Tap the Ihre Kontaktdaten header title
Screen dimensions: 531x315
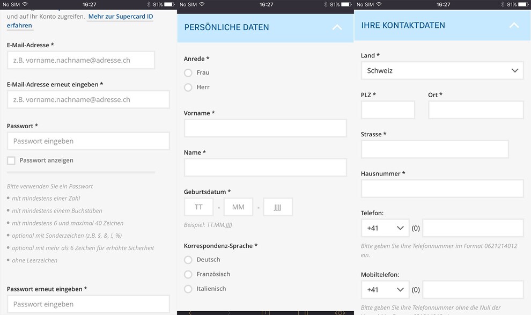click(x=403, y=25)
